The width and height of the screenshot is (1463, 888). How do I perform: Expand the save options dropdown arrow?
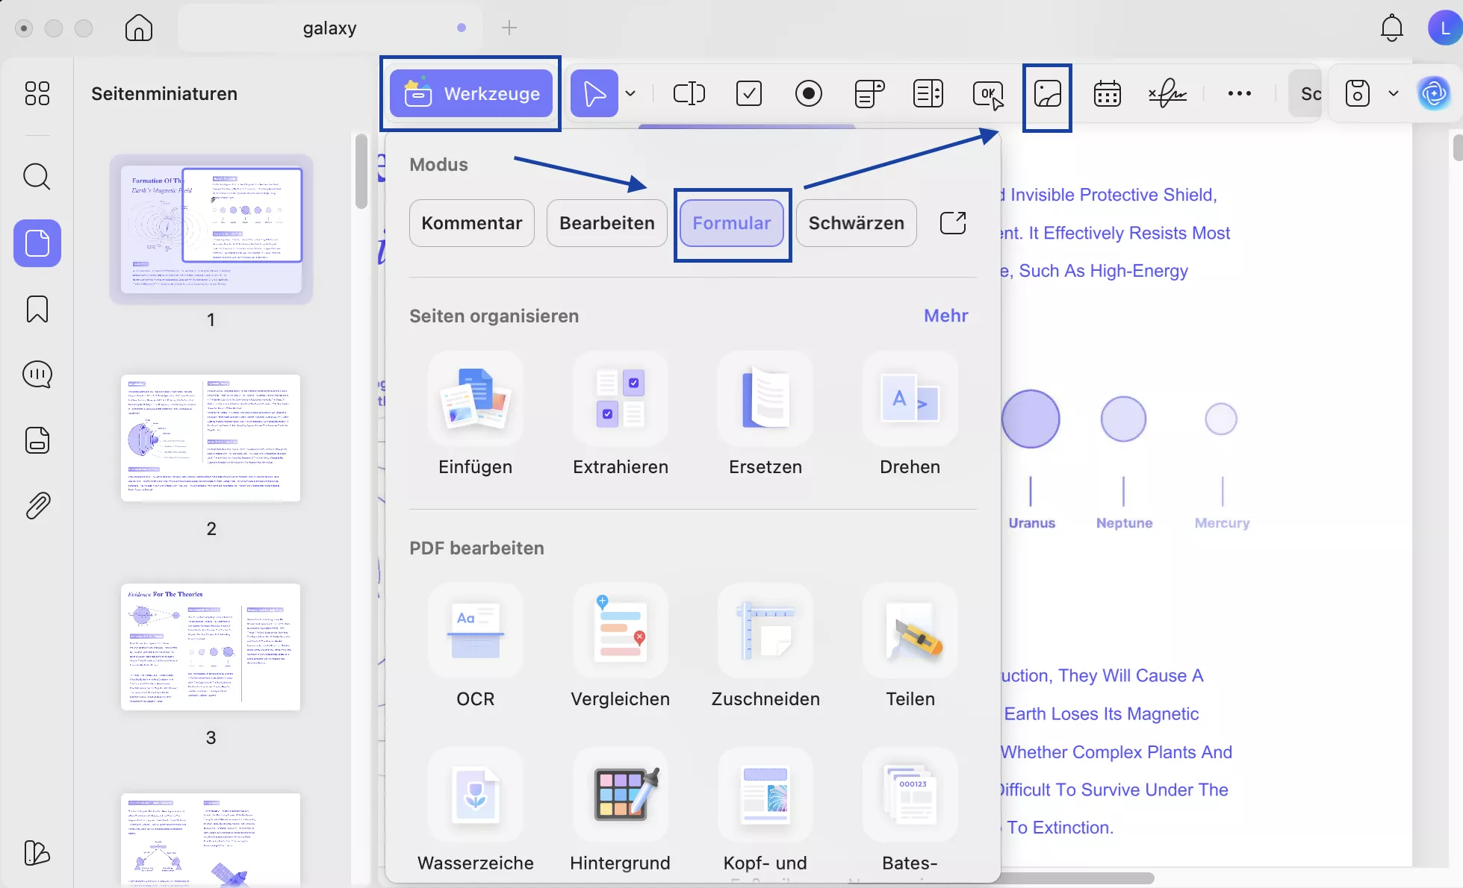pyautogui.click(x=1393, y=94)
